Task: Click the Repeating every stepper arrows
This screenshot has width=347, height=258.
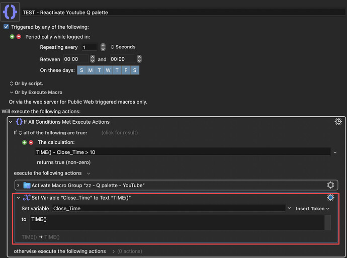Action: click(103, 47)
